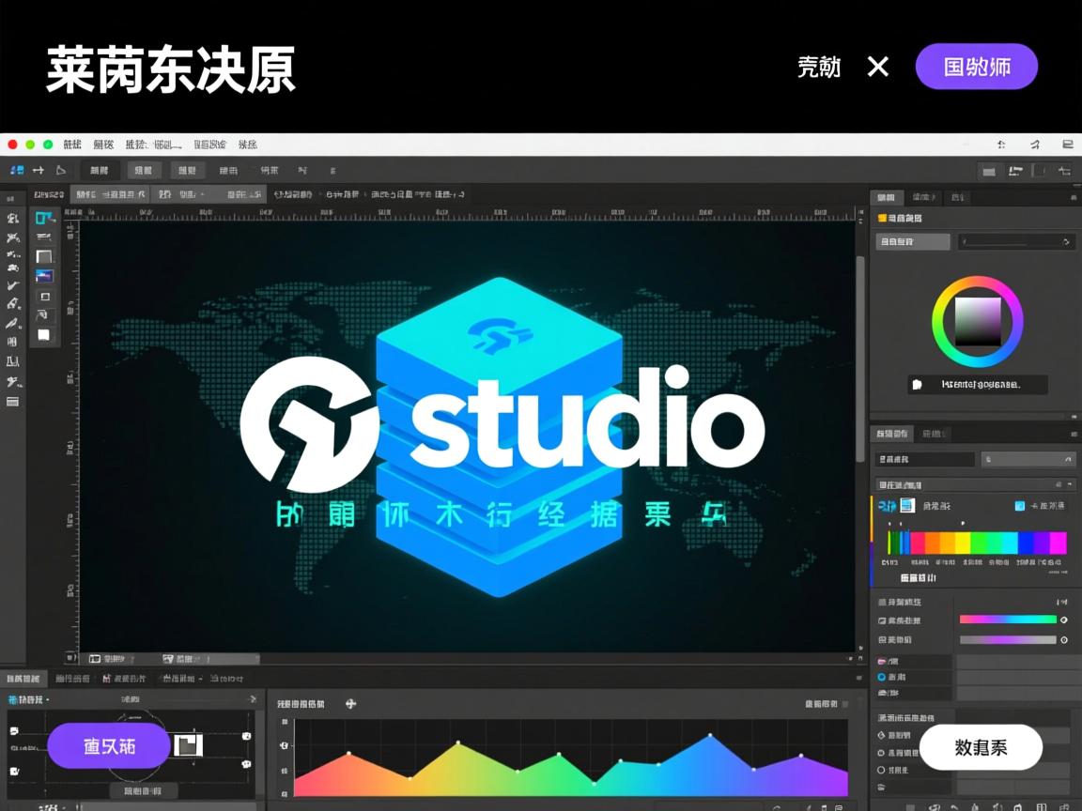Open the color panel menu icon

pyautogui.click(x=1074, y=197)
